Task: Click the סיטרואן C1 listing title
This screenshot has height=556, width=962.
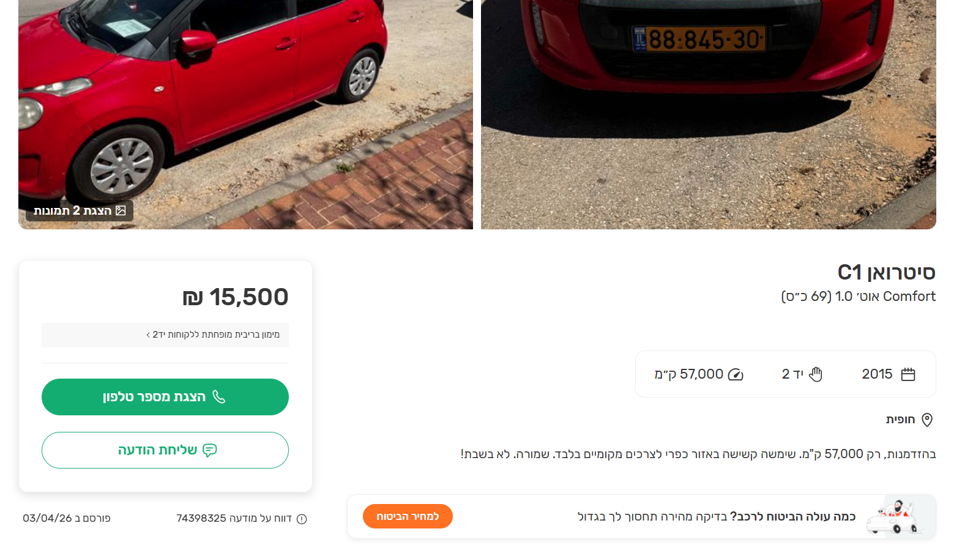Action: 886,272
